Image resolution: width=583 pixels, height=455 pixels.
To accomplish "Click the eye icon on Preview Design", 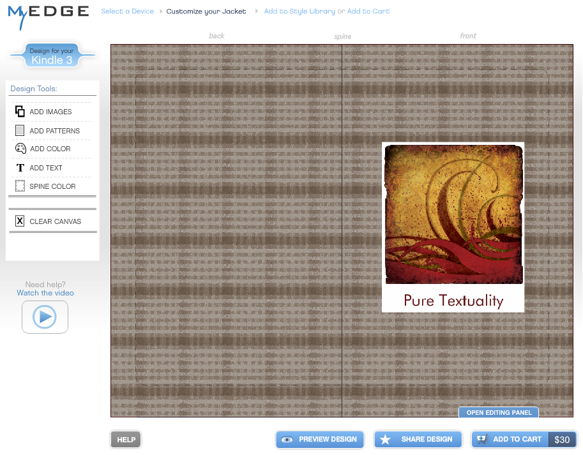I will [287, 440].
